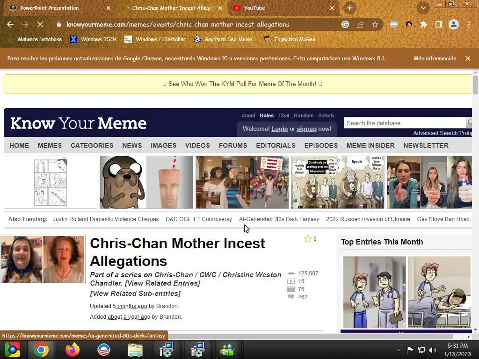Open Advanced Search Protips link

click(x=443, y=133)
